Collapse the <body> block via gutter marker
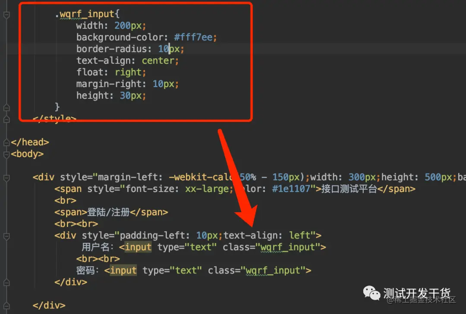 pos(6,154)
